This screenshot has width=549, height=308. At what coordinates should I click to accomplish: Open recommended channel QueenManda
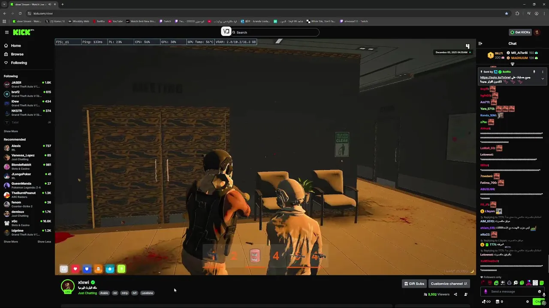pos(27,185)
